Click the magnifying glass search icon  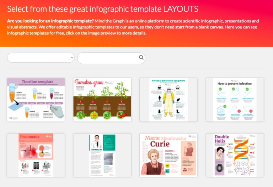click(x=141, y=58)
